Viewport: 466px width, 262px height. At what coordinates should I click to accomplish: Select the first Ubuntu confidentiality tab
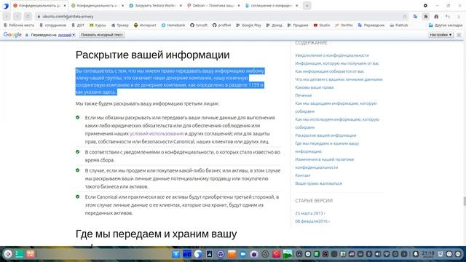39,6
